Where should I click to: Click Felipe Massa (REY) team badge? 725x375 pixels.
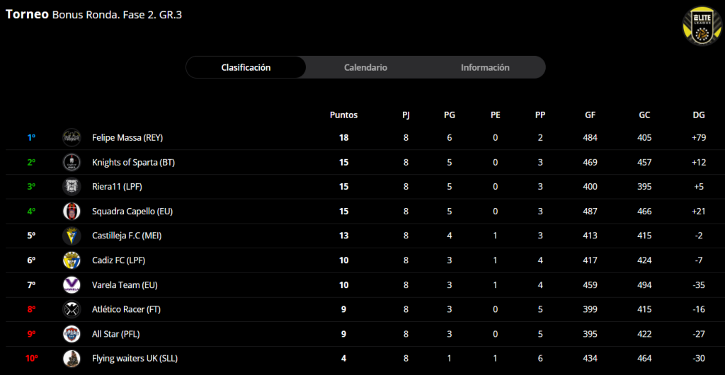click(72, 137)
